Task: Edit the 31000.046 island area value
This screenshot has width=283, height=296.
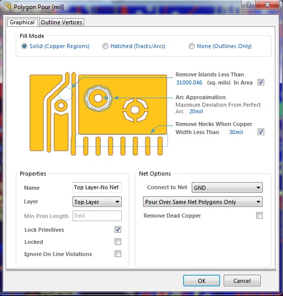Action: tap(189, 82)
